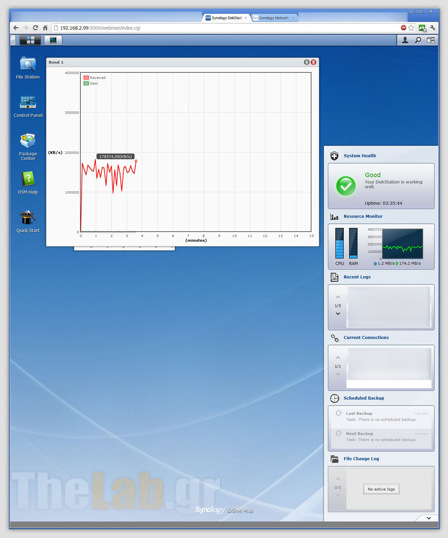Viewport: 448px width, 538px height.
Task: Click the Uptime: 03:35:44 text
Action: (x=383, y=203)
